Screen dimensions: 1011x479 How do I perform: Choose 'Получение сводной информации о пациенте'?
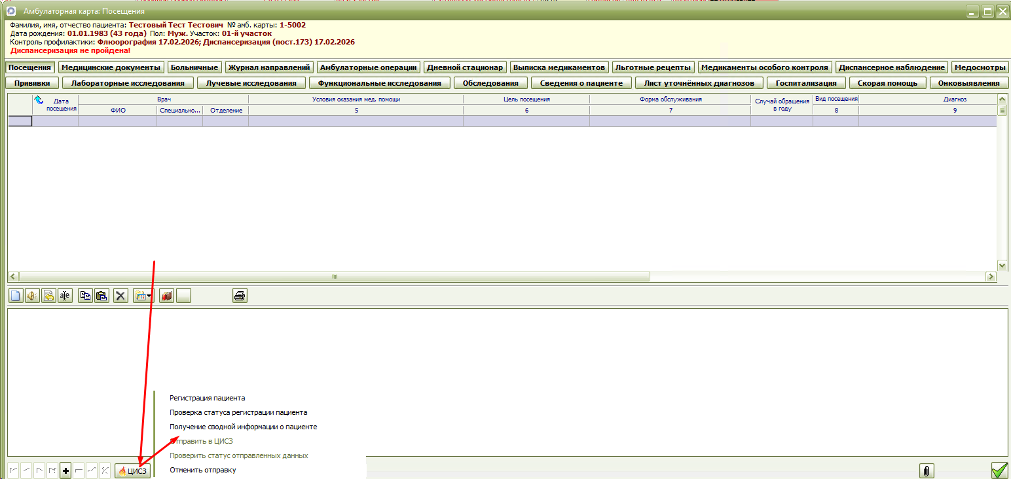[x=243, y=427]
